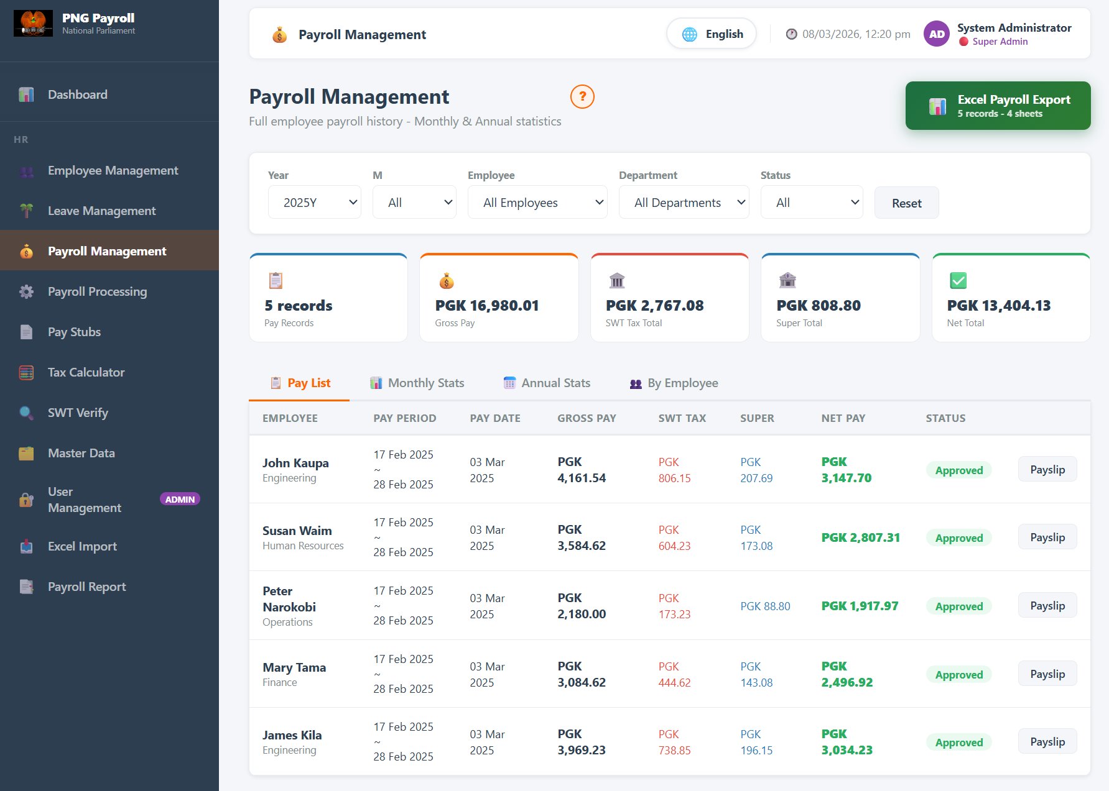Switch to the Pay List tab
Screen dimensions: 1109x791
[x=299, y=383]
